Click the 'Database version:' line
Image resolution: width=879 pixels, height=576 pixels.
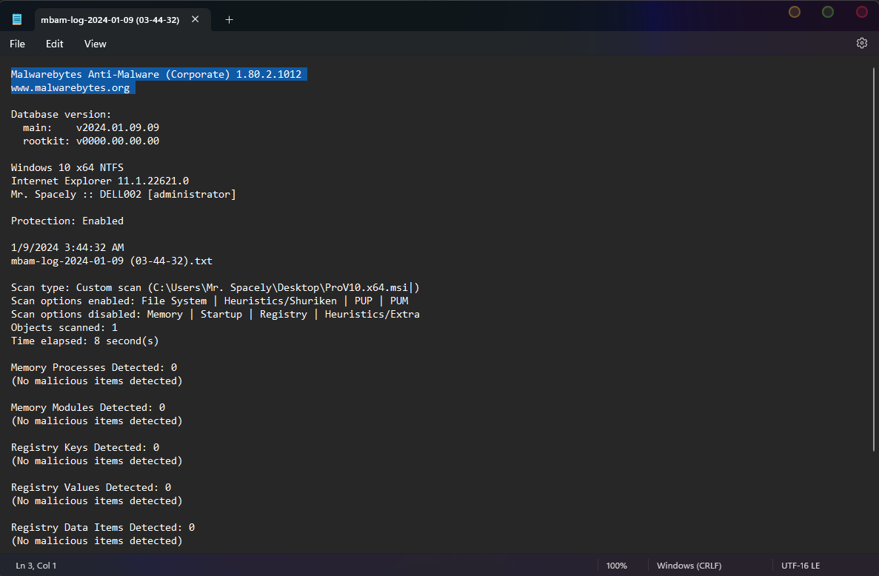[x=61, y=114]
